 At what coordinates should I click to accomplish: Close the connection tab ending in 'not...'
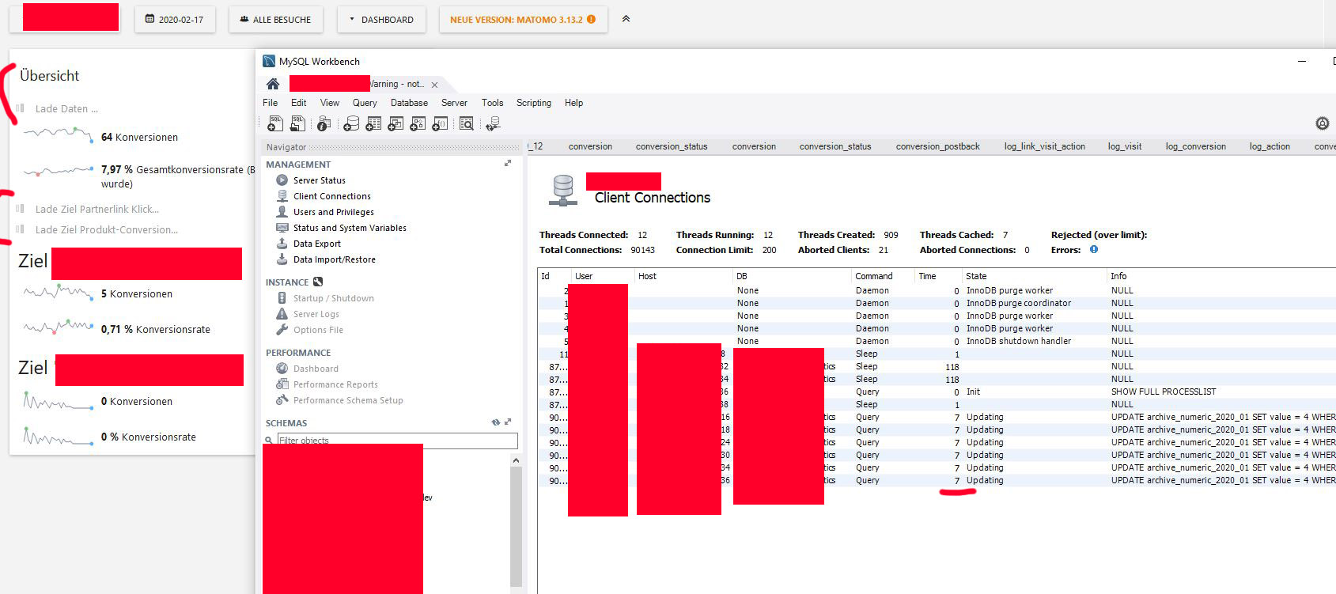point(434,85)
